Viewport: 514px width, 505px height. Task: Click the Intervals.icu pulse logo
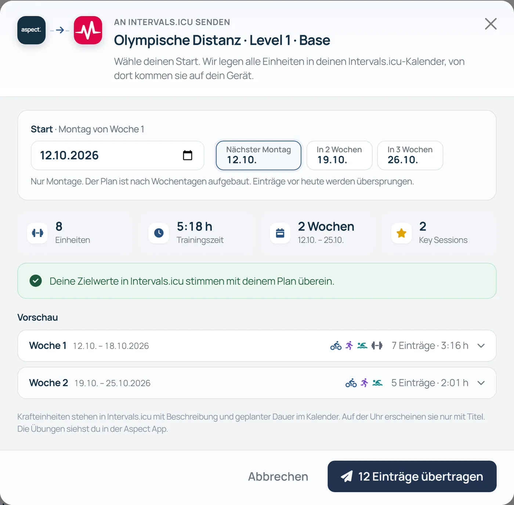coord(88,30)
